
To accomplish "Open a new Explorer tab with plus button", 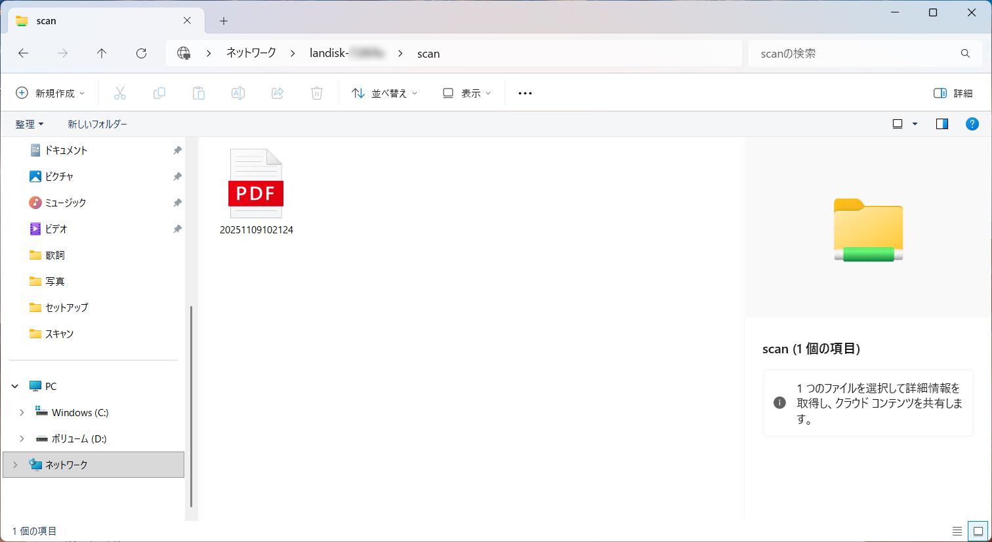I will pos(223,20).
